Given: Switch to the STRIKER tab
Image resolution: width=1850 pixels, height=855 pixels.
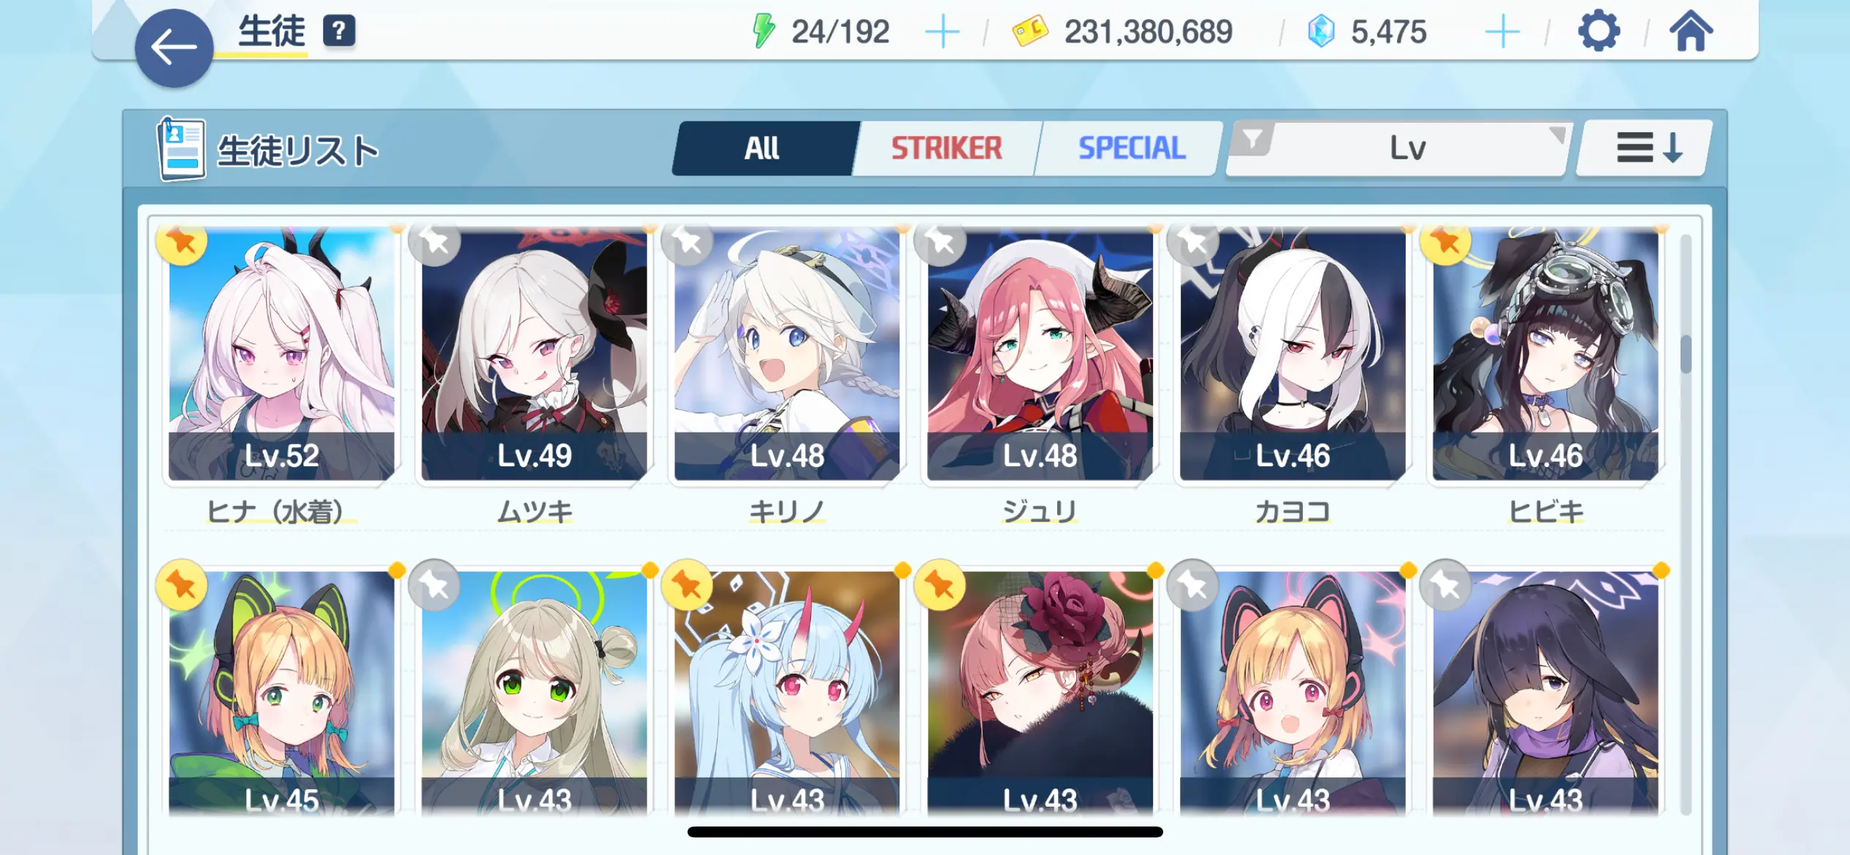Looking at the screenshot, I should tap(946, 148).
